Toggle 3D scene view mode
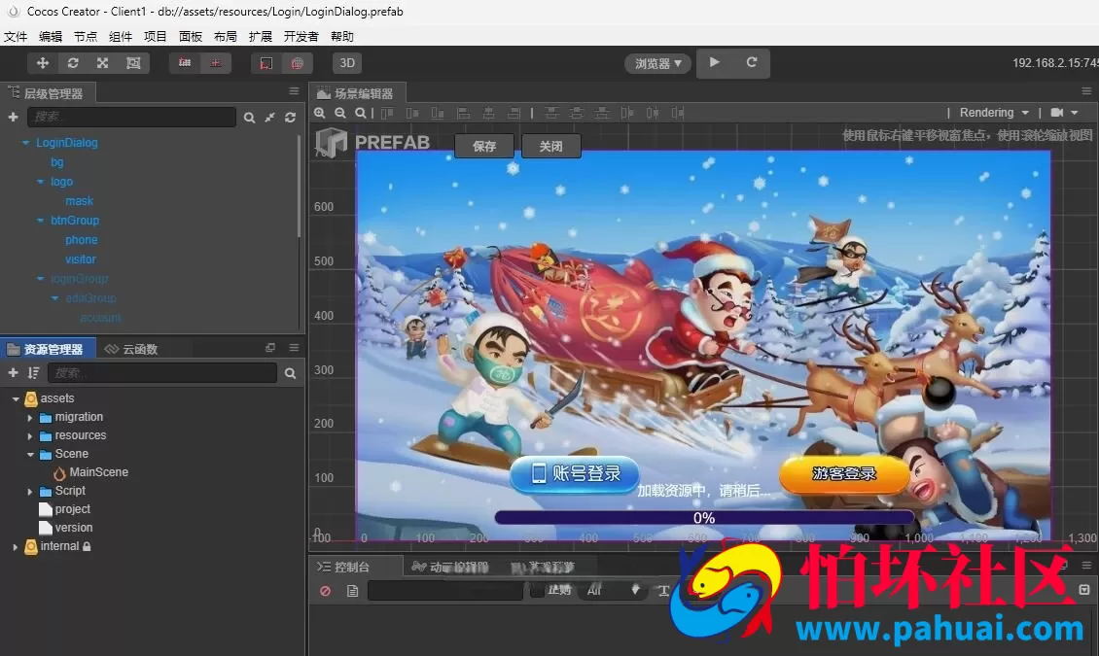 (347, 63)
